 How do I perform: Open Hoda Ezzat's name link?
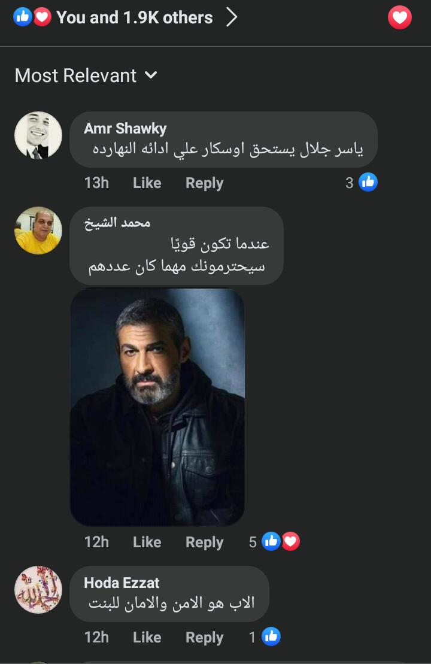click(x=122, y=583)
